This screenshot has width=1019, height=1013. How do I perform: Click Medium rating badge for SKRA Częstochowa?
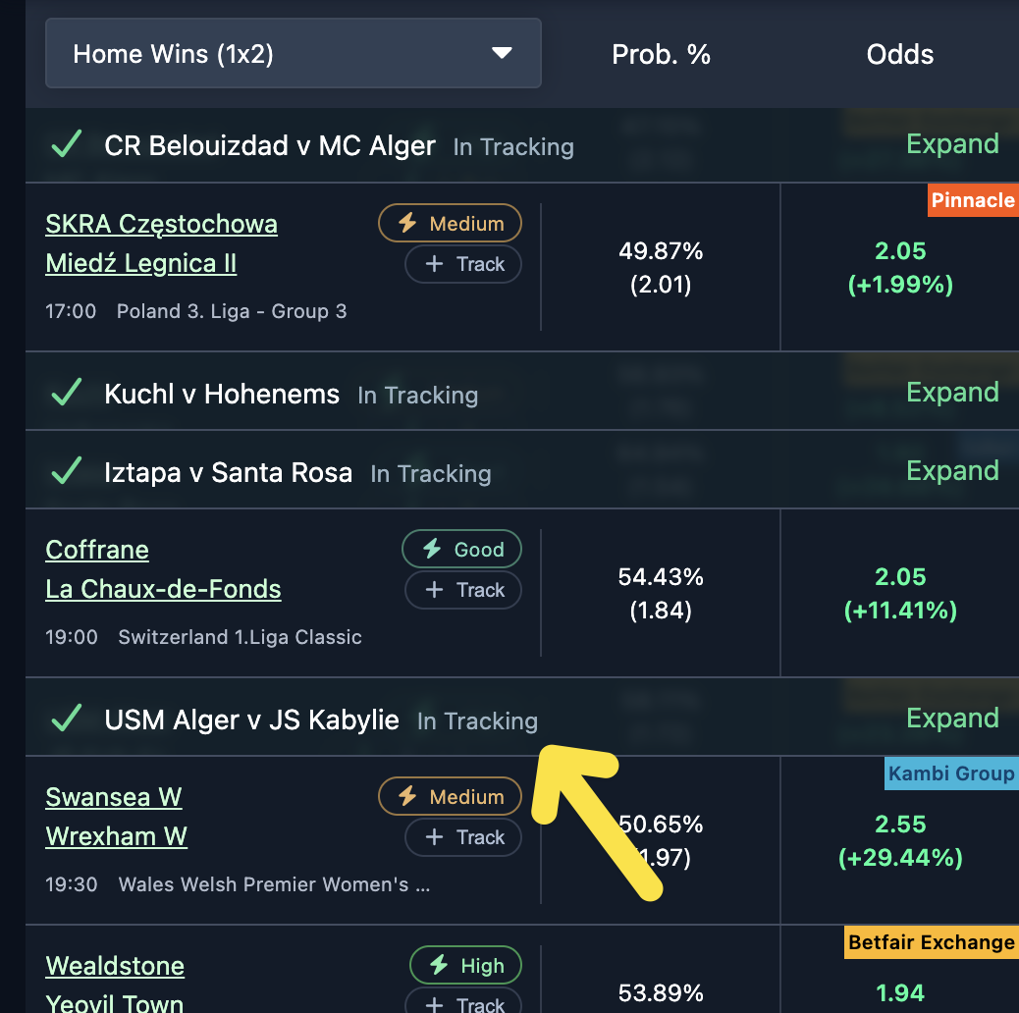click(x=450, y=224)
